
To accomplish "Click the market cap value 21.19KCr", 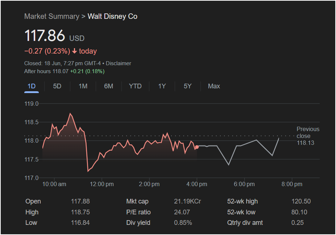I will (187, 201).
